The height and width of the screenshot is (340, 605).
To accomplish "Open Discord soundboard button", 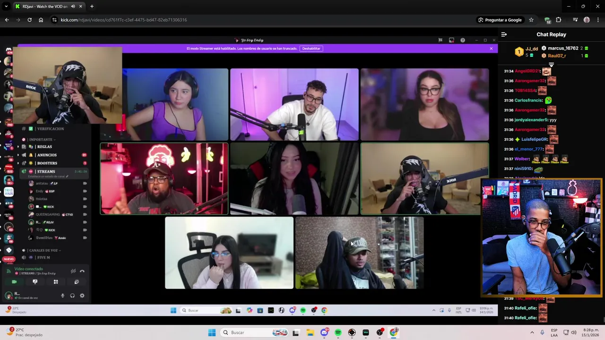I will point(77,282).
